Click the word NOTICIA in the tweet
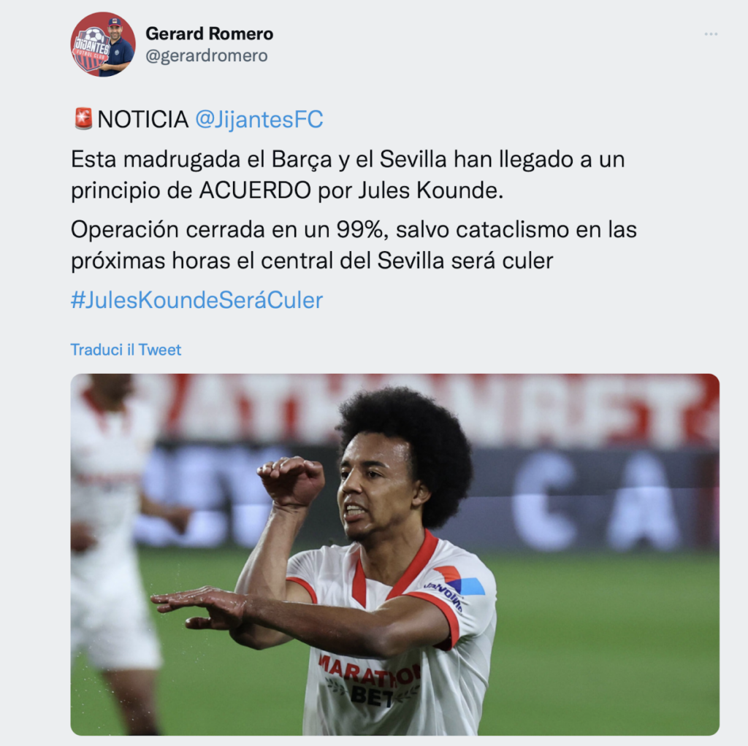This screenshot has width=748, height=746. [x=142, y=119]
